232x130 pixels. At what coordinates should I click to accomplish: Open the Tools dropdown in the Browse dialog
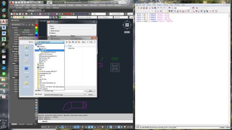point(92,42)
